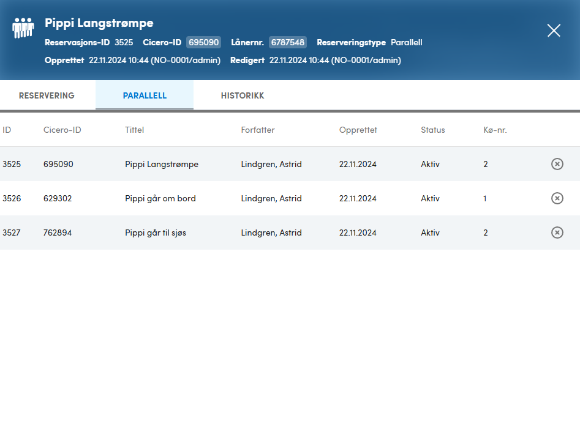Click the Tittel column header

coord(134,130)
